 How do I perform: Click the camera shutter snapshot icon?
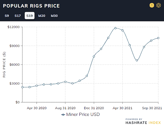click(159, 5)
